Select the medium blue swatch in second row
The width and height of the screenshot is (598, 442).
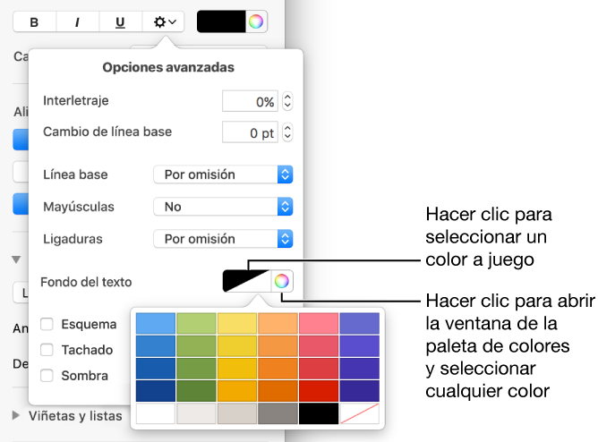[x=156, y=346]
